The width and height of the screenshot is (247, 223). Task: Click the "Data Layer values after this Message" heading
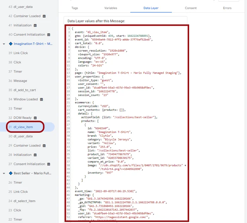(96, 21)
